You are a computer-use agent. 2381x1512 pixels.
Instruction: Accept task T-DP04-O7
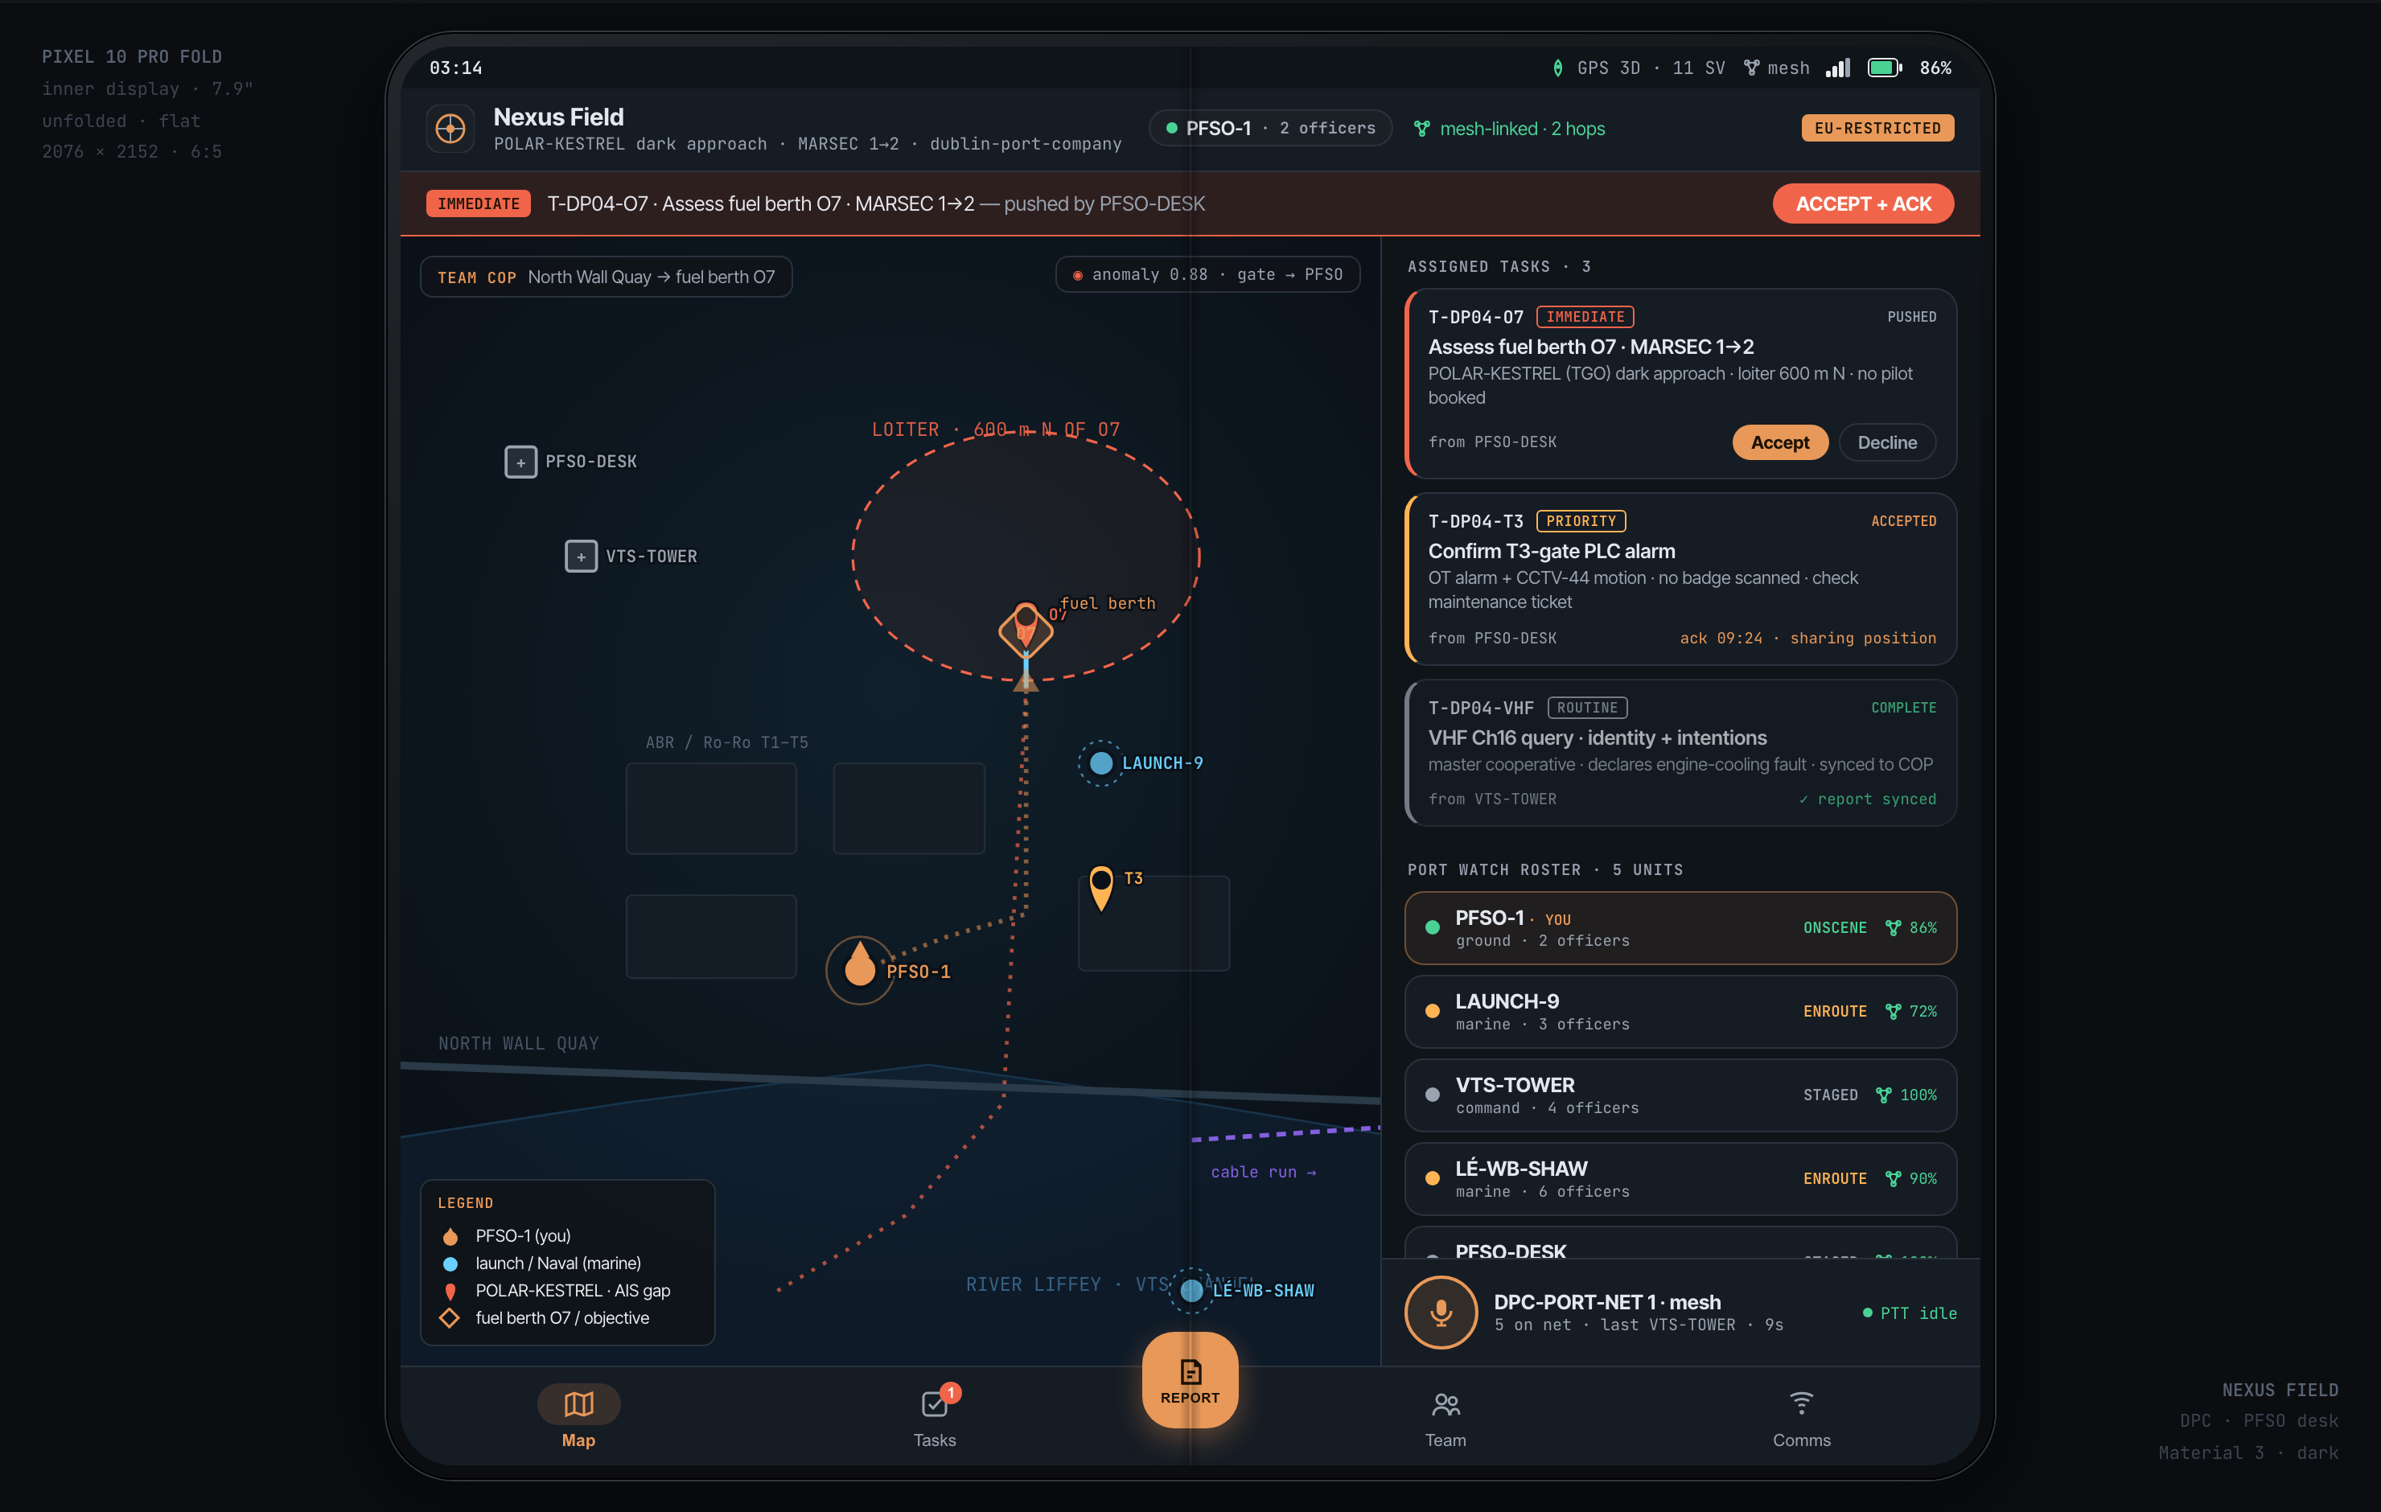[1780, 442]
